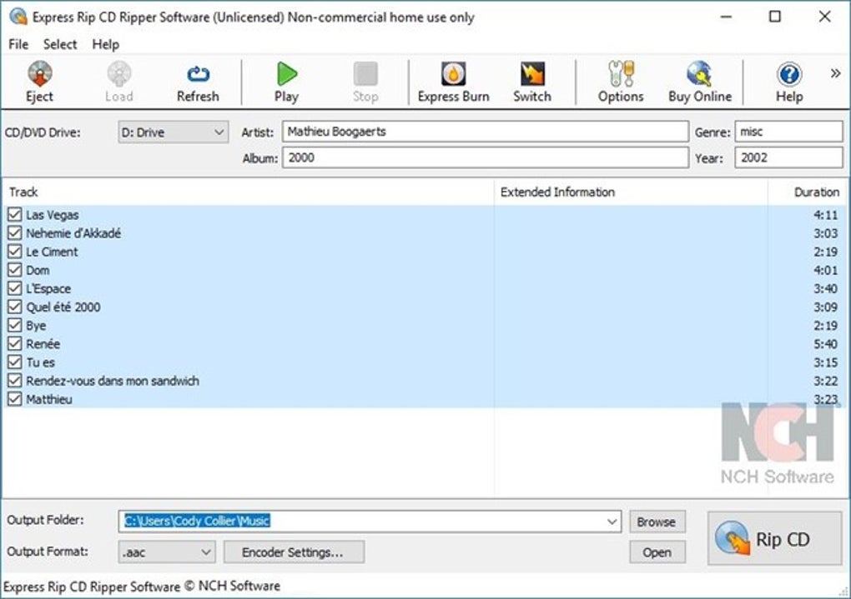The image size is (851, 599).
Task: Click the Browse button
Action: (x=657, y=522)
